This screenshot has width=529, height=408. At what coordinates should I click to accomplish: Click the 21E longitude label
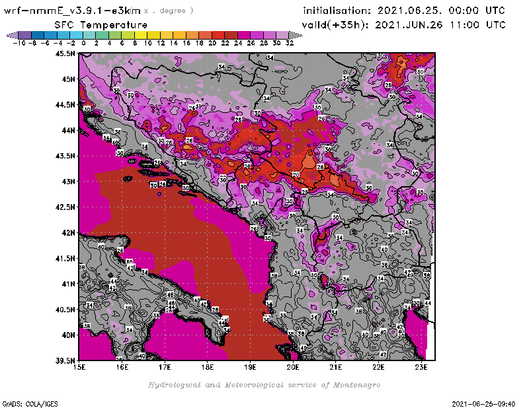tap(336, 367)
